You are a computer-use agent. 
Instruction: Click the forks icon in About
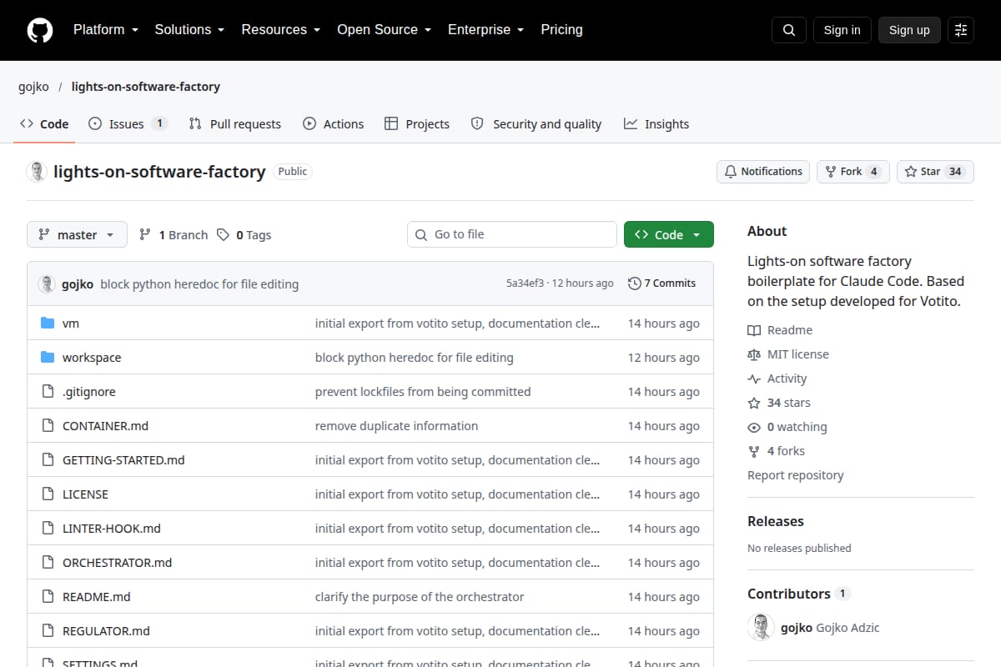[x=754, y=451]
